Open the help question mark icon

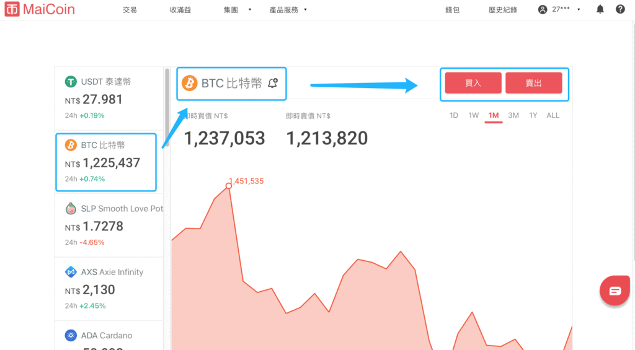620,9
